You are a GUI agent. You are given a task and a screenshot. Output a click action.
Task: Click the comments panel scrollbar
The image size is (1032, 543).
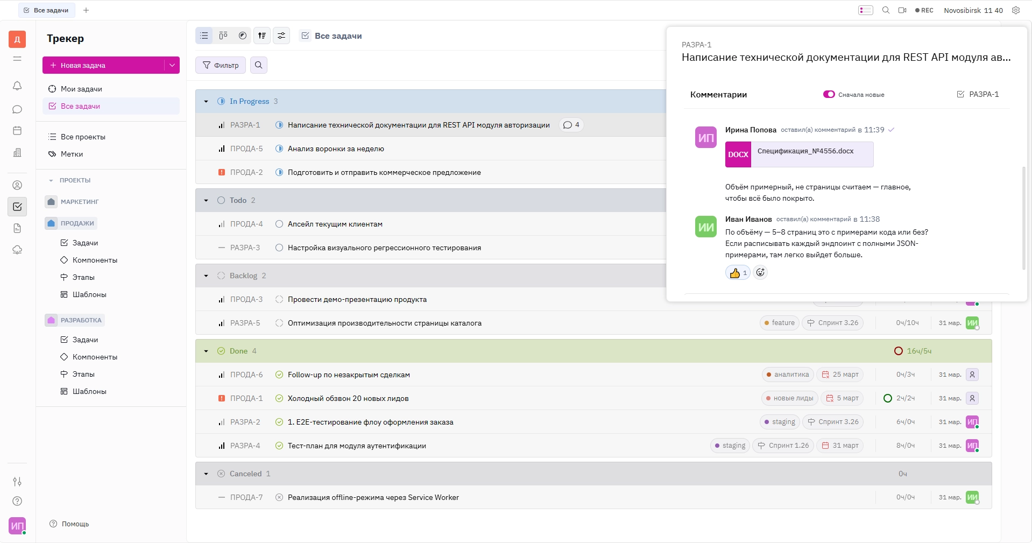point(1023,218)
